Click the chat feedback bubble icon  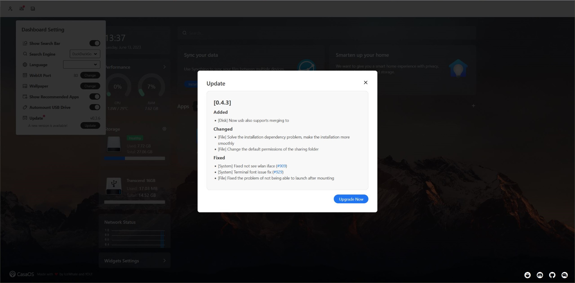pyautogui.click(x=565, y=275)
